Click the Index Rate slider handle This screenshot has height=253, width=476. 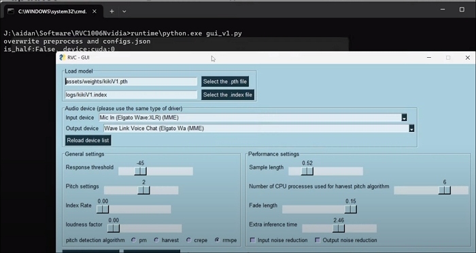click(x=103, y=209)
